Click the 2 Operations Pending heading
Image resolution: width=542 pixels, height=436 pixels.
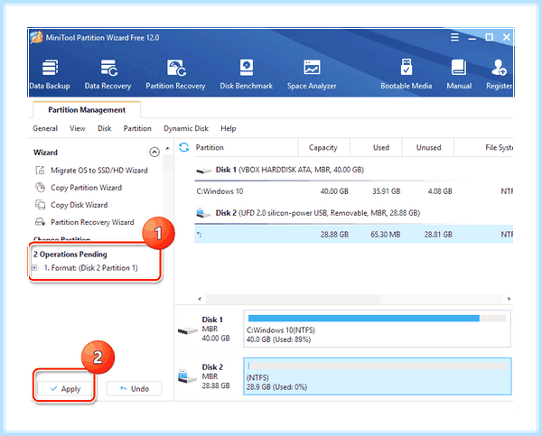coord(70,255)
